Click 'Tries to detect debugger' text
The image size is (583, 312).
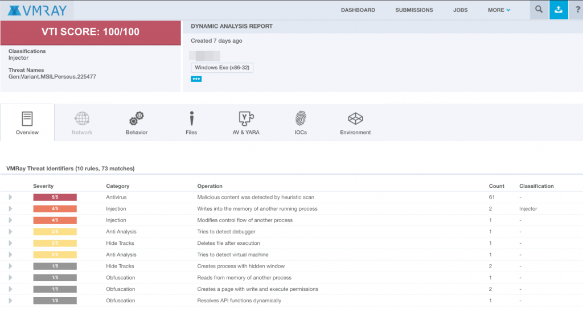226,232
